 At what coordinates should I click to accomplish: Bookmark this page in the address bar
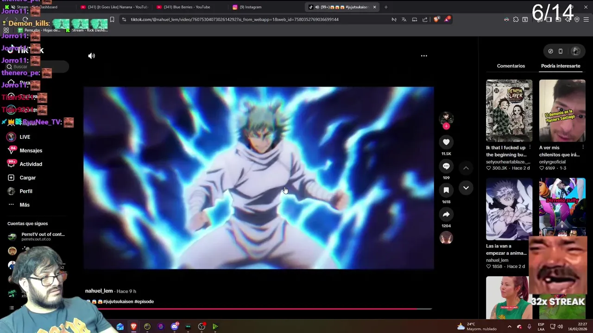point(112,19)
